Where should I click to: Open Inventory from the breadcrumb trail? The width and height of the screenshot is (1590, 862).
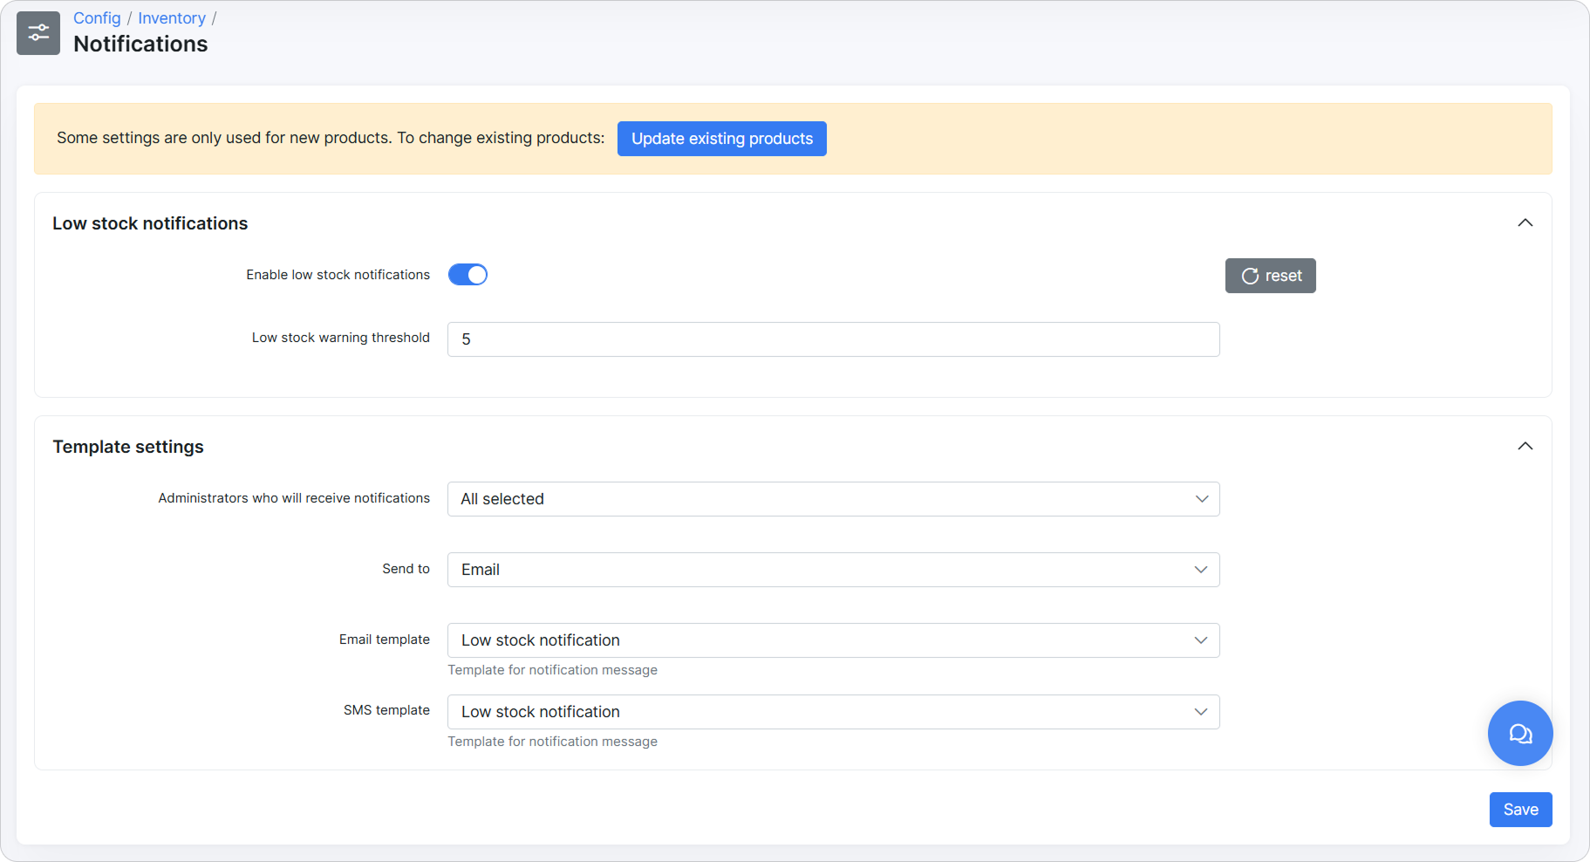pyautogui.click(x=171, y=17)
